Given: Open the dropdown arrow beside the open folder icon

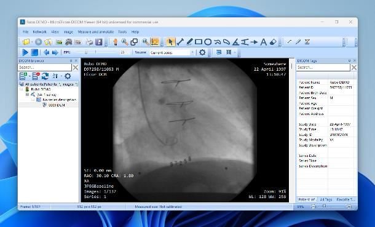Looking at the screenshot, I should pos(31,42).
